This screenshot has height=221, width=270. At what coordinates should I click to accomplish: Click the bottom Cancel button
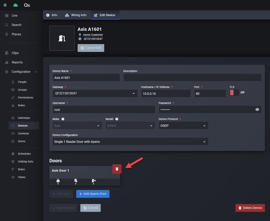coord(90,208)
